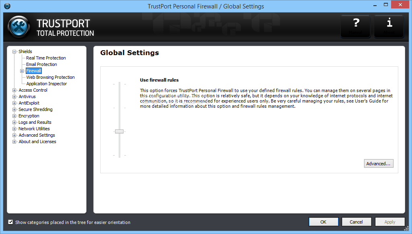Expand the Secure Shredding node

click(x=14, y=109)
